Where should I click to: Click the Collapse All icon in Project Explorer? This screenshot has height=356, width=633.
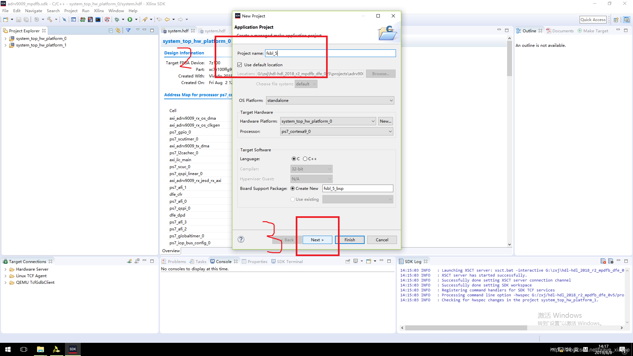[x=111, y=31]
